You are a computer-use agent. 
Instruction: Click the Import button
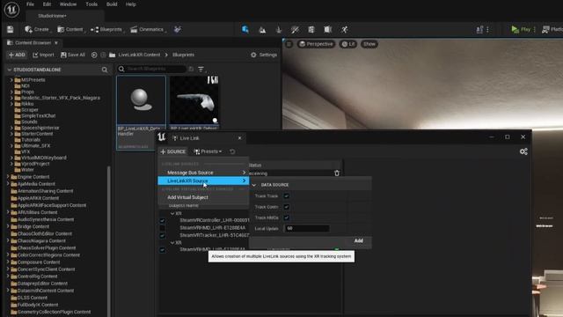click(x=43, y=55)
